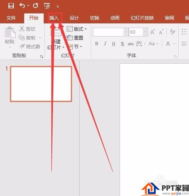Viewport: 189px width, 196px height.
Task: Open the 文件 menu tab
Action: tap(11, 18)
